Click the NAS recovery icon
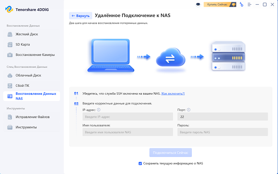 (10, 96)
